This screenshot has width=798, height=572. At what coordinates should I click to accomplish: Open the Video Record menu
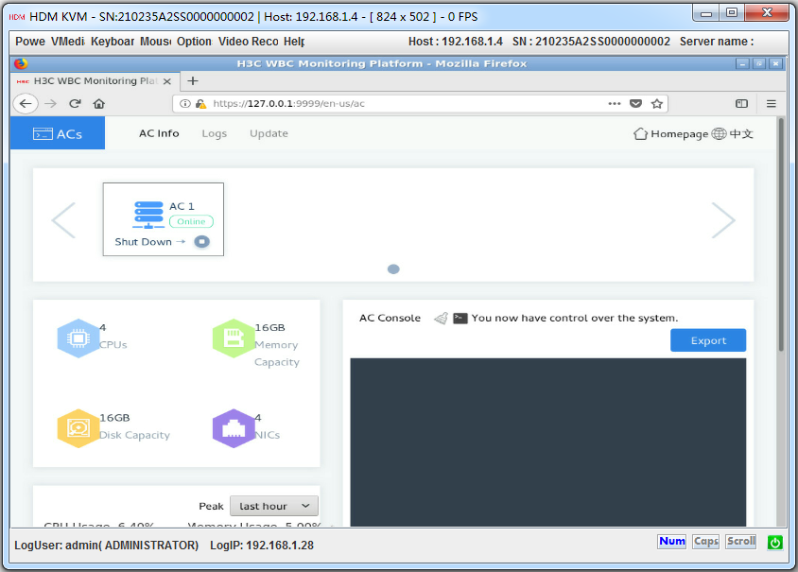click(249, 42)
